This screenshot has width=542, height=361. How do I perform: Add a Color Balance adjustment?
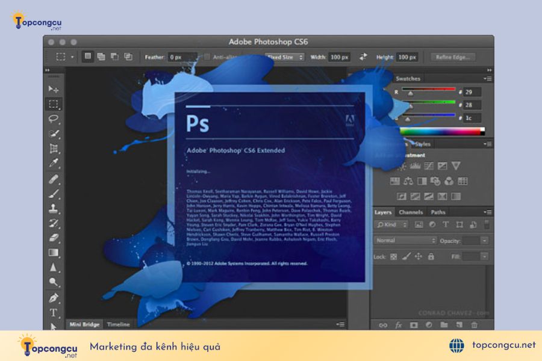[x=408, y=181]
